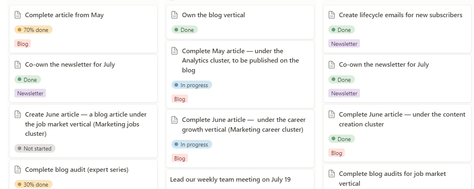Image resolution: width=474 pixels, height=189 pixels.
Task: Click Blog tag under 'Complete article from May'
Action: coord(23,44)
